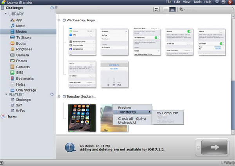Open the Ringtones library category
This screenshot has width=235, height=166.
click(24, 49)
